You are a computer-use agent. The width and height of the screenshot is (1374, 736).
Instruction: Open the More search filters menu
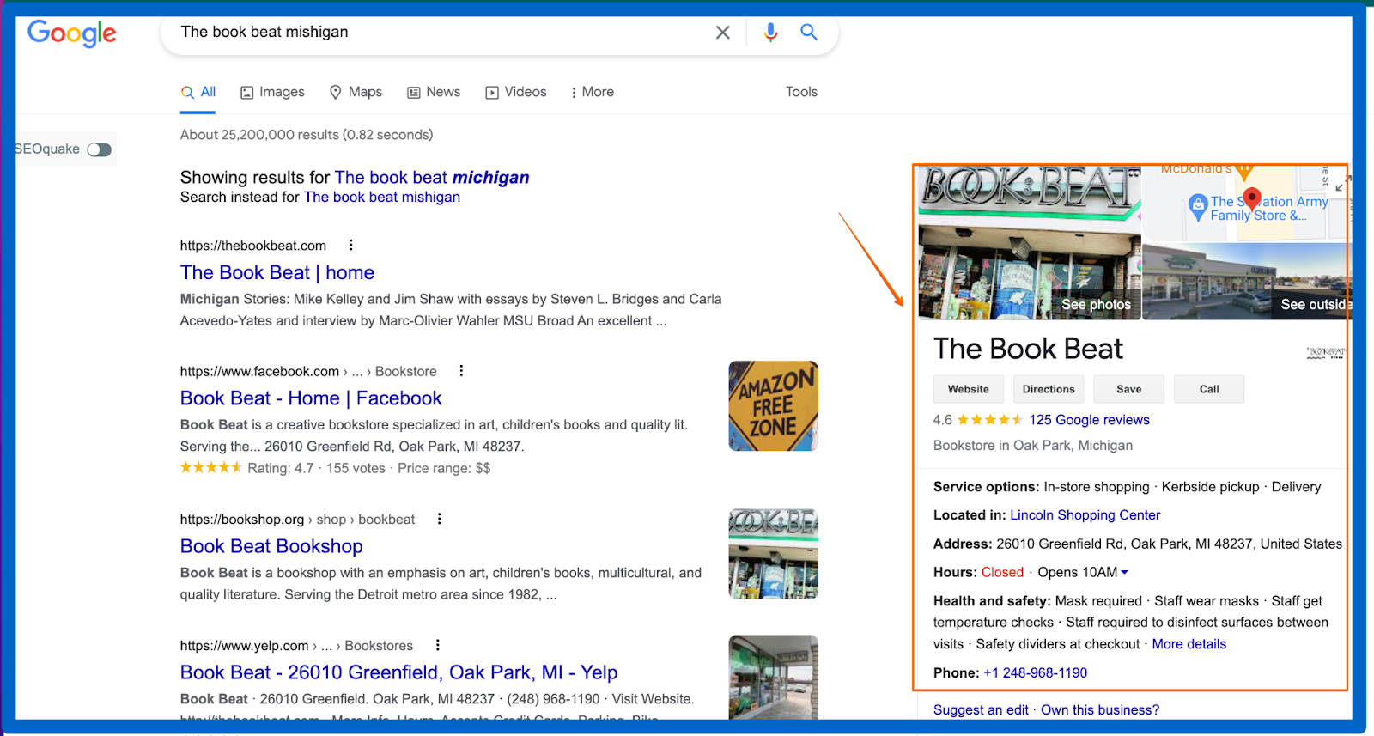(592, 92)
